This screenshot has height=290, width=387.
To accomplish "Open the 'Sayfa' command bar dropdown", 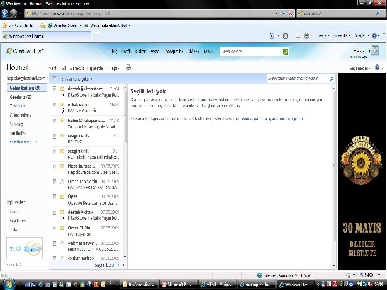I will click(324, 36).
